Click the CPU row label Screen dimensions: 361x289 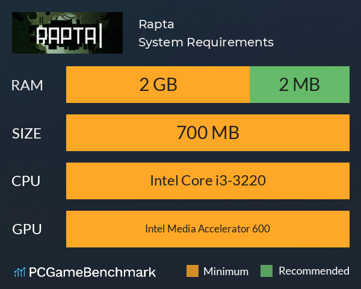(26, 181)
